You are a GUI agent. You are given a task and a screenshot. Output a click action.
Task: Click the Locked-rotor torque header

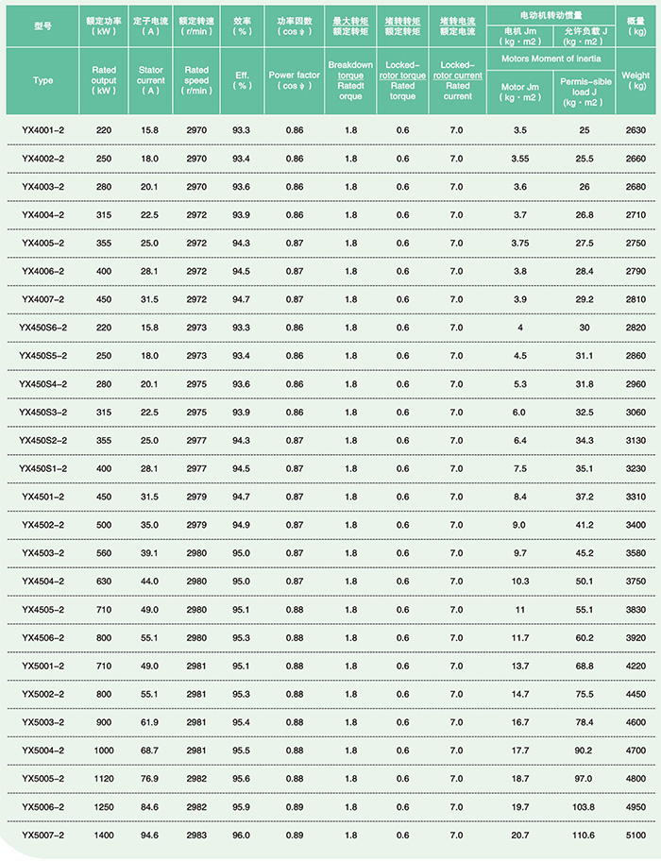coord(402,80)
